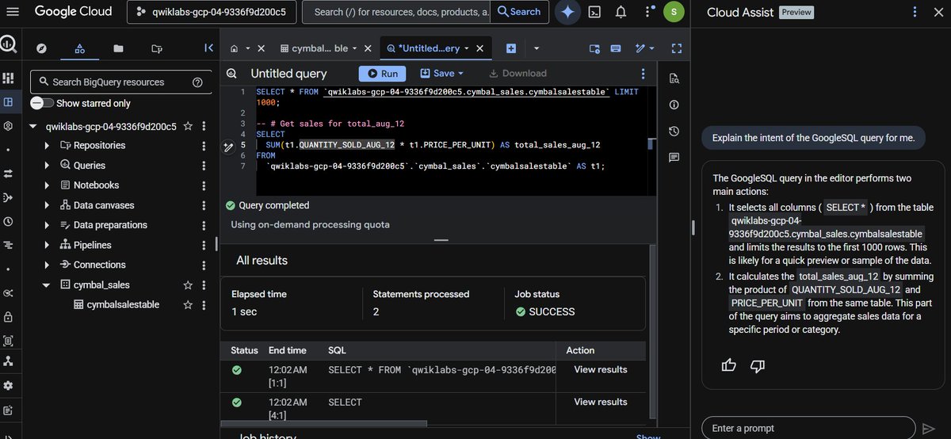This screenshot has width=951, height=439.
Task: Click the Gemini pen icon at line 5
Action: 228,146
